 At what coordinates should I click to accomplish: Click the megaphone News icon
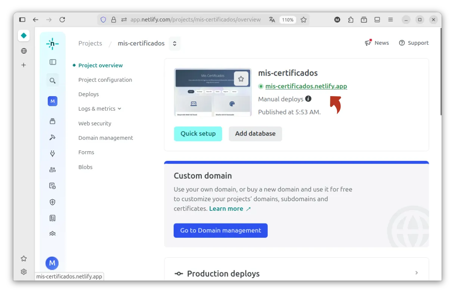coord(368,43)
